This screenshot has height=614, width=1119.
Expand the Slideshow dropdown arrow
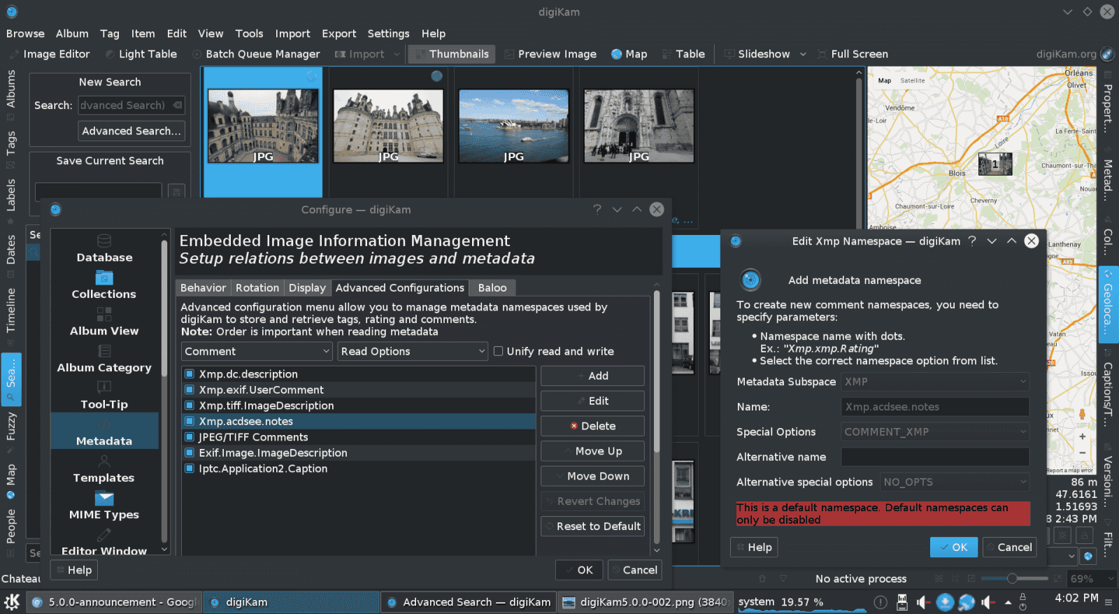[803, 54]
